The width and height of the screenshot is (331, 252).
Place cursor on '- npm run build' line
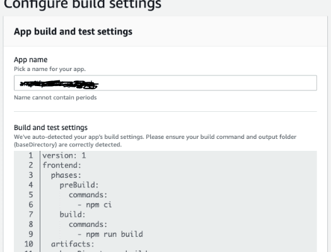pyautogui.click(x=110, y=234)
